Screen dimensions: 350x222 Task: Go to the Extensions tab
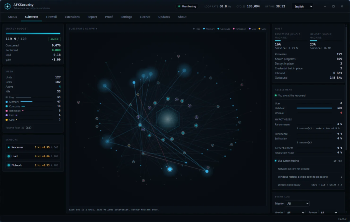click(x=72, y=17)
